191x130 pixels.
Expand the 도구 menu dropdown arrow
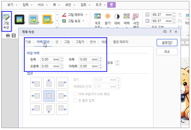point(105,5)
